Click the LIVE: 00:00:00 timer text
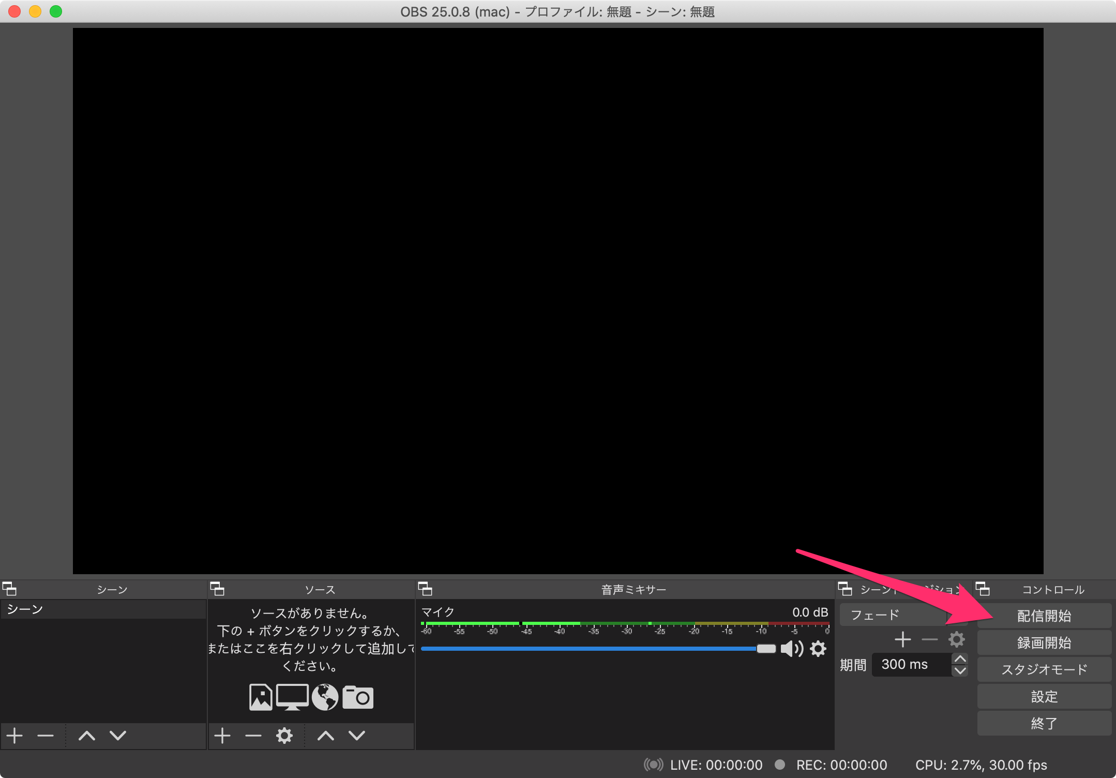This screenshot has height=778, width=1116. pos(716,765)
